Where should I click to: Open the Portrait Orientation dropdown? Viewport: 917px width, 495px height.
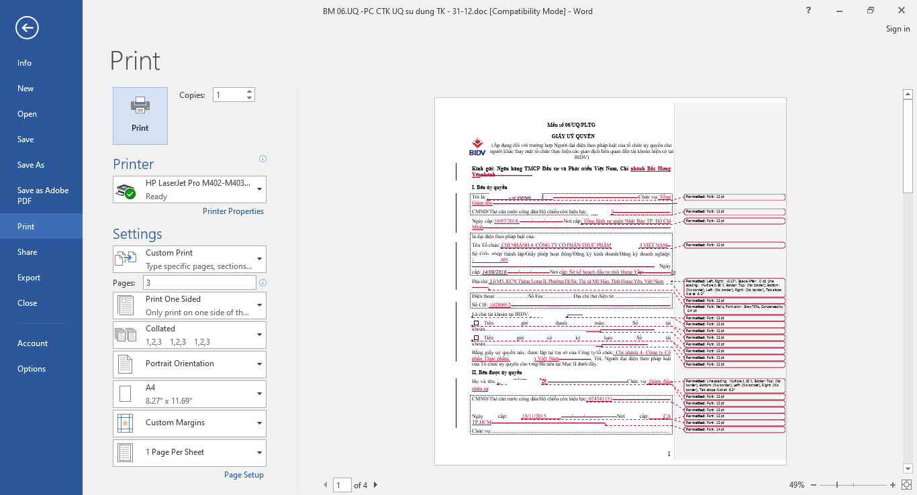pos(190,364)
